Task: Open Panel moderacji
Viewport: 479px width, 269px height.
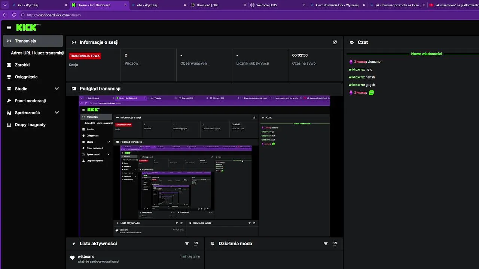Action: (33, 101)
